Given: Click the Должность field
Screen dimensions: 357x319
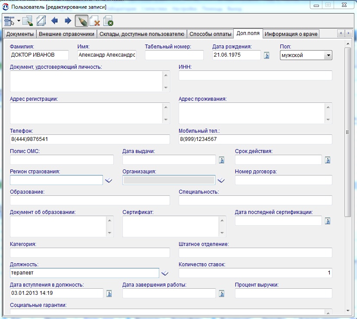Looking at the screenshot, I should click(x=84, y=273).
